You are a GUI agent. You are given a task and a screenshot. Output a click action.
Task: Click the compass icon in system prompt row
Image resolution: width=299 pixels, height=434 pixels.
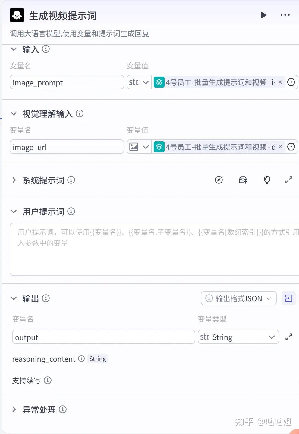(219, 180)
